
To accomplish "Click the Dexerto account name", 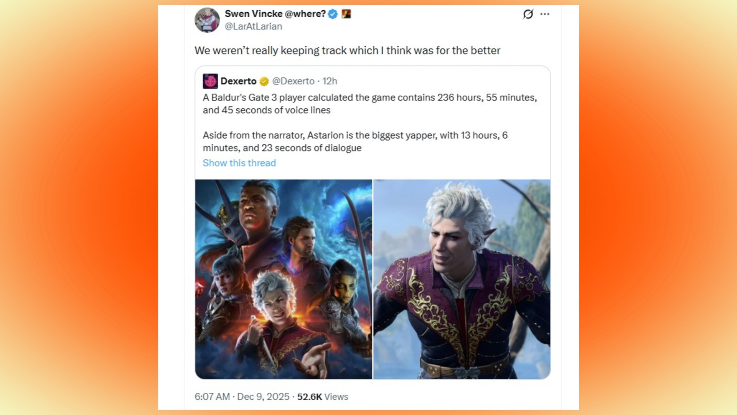I will click(x=238, y=81).
